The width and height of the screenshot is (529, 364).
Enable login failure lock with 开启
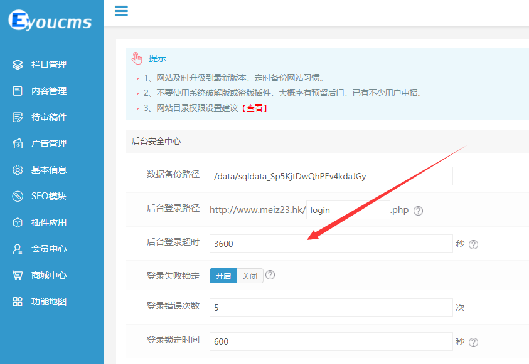(223, 276)
